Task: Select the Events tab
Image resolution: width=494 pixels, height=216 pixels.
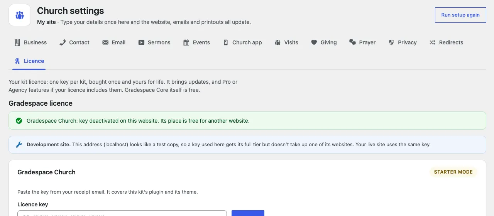Action: point(197,42)
